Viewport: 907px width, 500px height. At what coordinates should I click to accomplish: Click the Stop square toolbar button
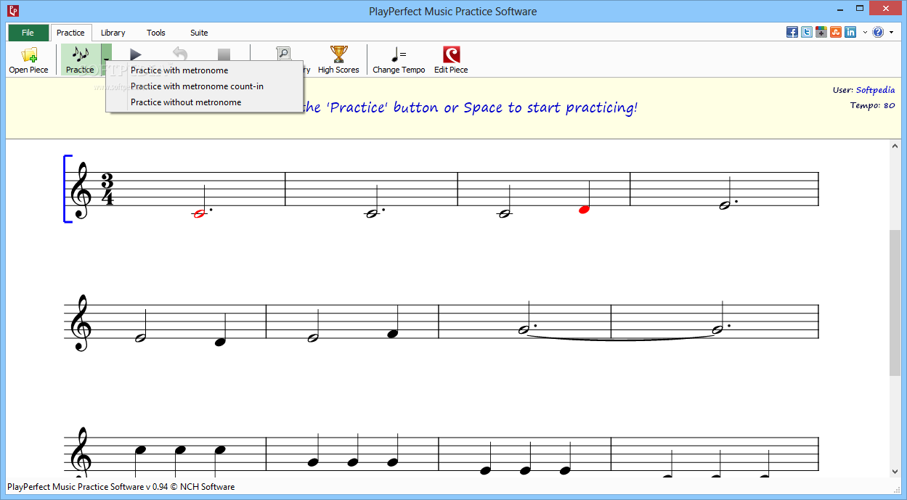tap(224, 54)
